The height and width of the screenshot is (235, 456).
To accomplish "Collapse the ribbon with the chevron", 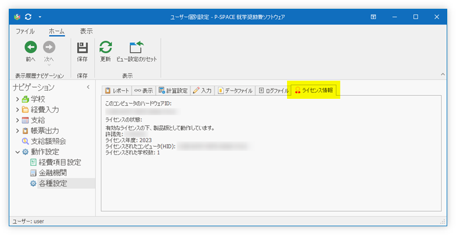I will click(443, 74).
